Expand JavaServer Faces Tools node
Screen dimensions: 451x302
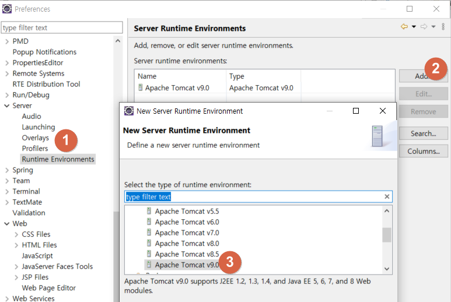tap(16, 266)
